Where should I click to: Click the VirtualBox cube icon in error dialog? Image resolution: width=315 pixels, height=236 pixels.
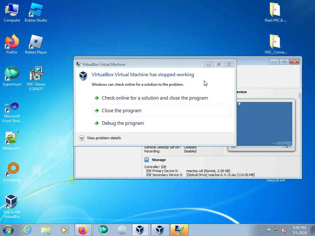[x=83, y=76]
